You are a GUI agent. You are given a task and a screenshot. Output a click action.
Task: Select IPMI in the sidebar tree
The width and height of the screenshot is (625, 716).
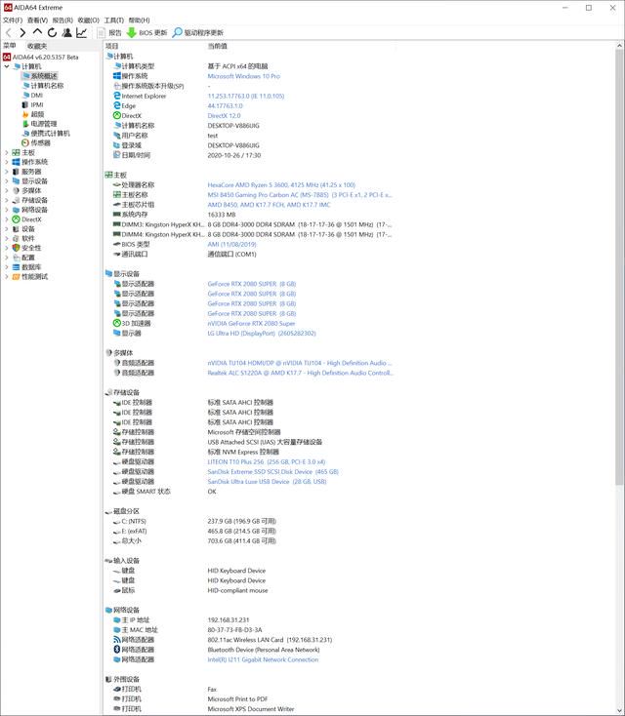pos(32,104)
